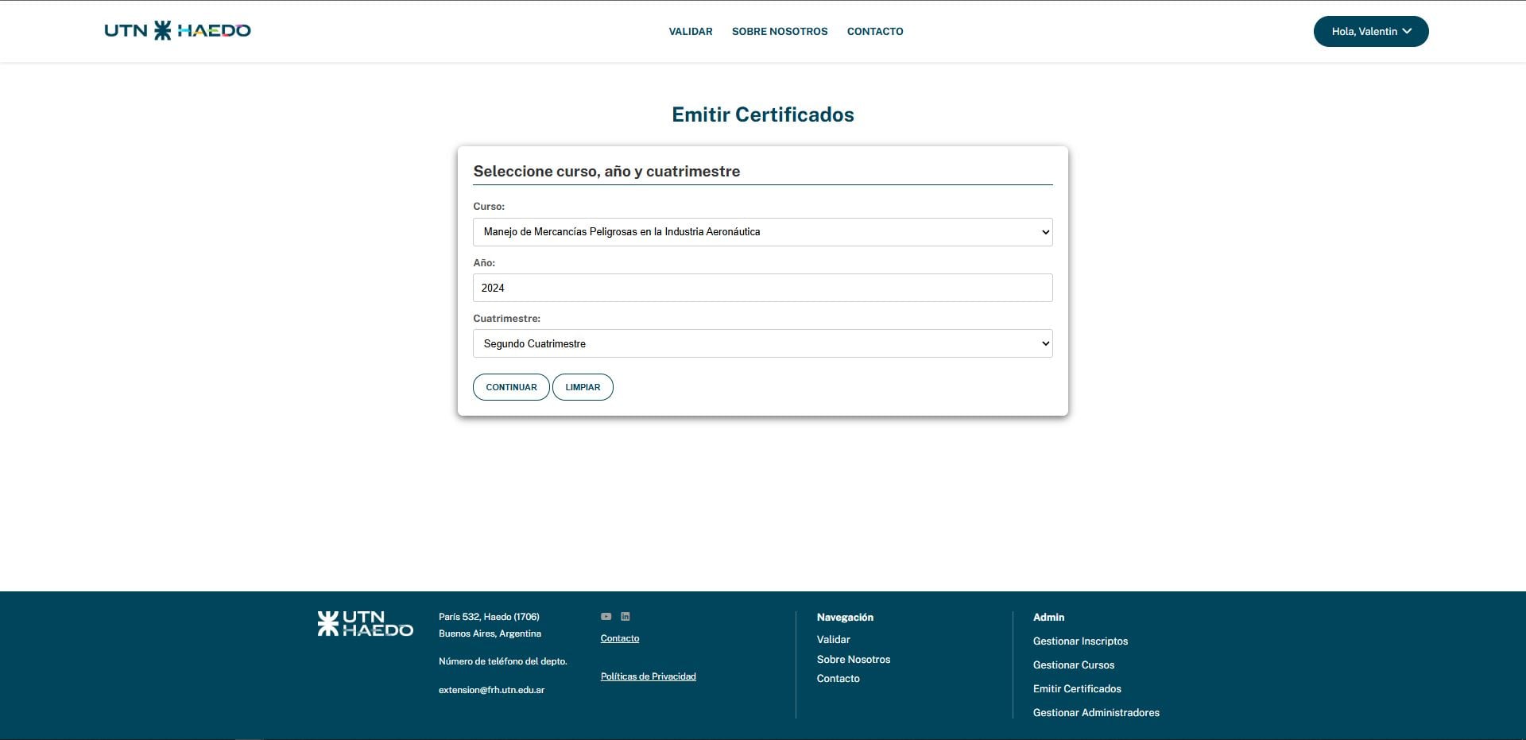The image size is (1526, 740).
Task: Open Políticas de Privacidad link
Action: [649, 676]
